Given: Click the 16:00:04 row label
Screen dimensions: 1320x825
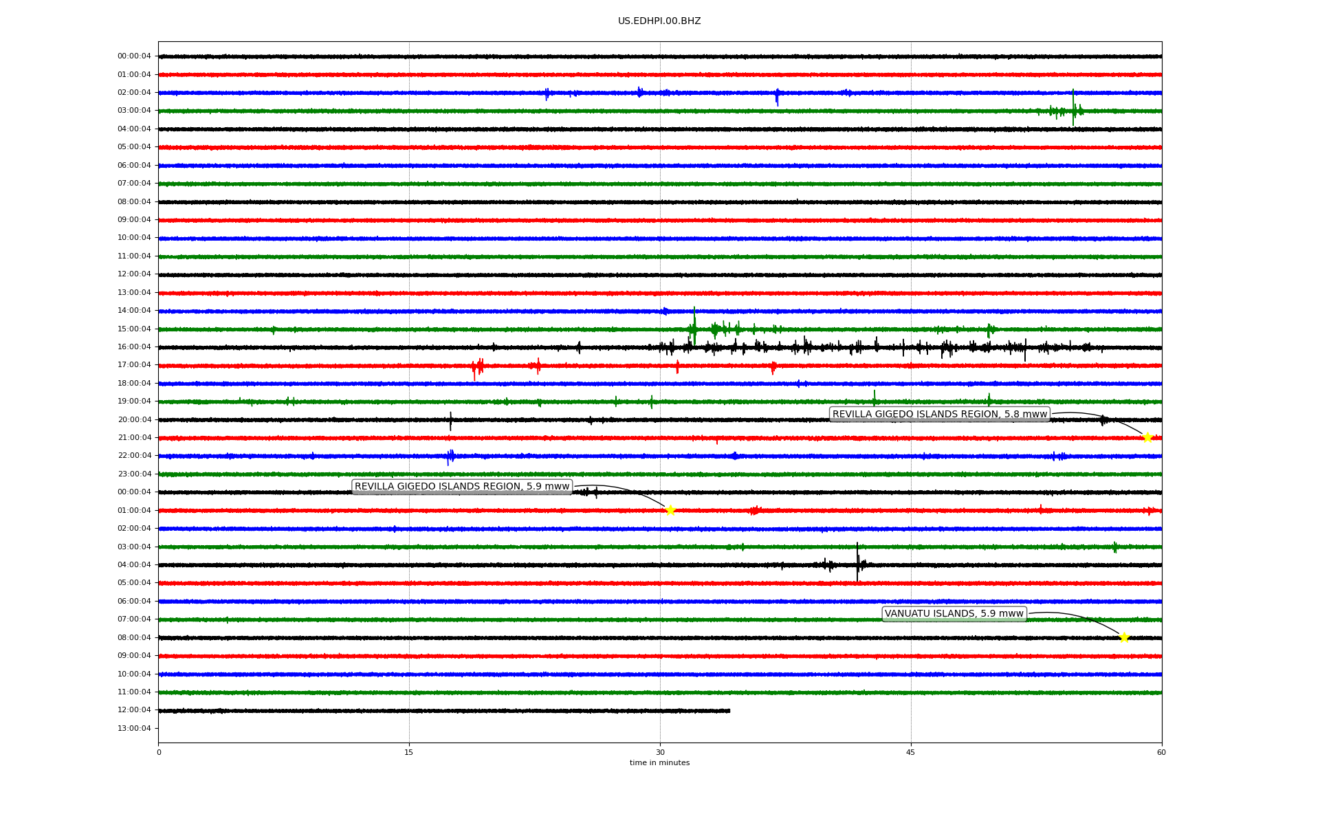Looking at the screenshot, I should tap(134, 347).
